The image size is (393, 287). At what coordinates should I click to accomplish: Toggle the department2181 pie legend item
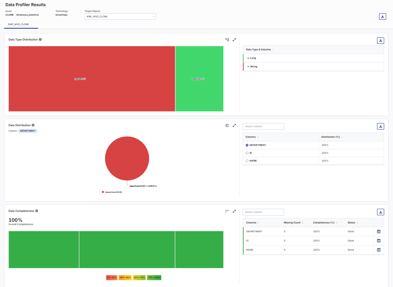[x=112, y=192]
